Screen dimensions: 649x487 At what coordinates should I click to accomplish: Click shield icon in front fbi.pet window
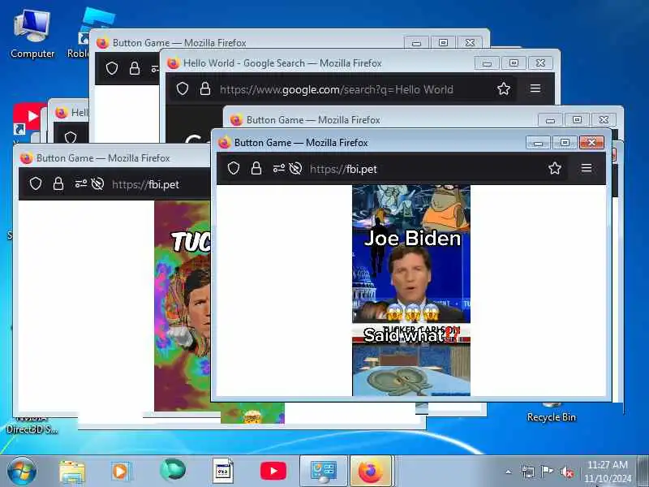(234, 168)
